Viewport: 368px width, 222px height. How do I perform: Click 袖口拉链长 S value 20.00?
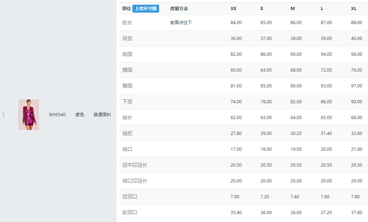(266, 181)
